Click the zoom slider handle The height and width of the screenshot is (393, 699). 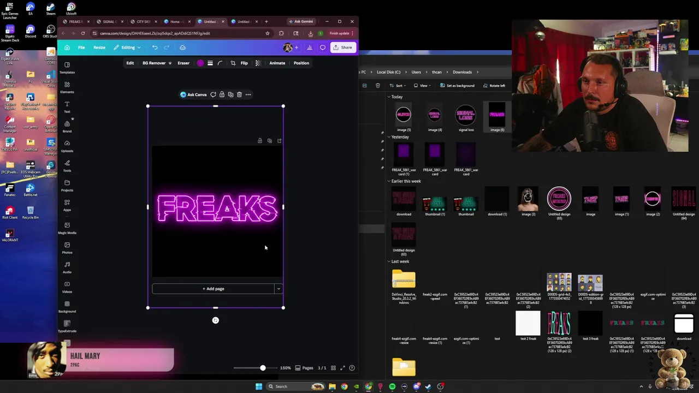click(x=263, y=368)
